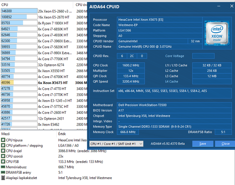235x185 pixels.
Task: Click the CPUID Vendor value GenuineIntel
Action: tap(152, 41)
